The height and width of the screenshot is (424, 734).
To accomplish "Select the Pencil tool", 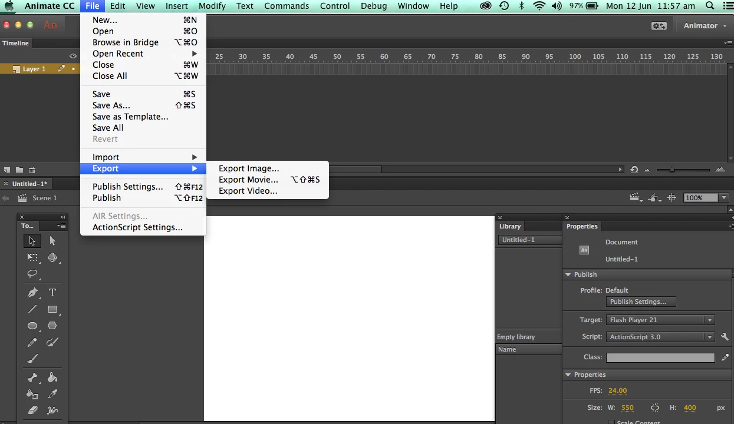I will click(x=32, y=342).
